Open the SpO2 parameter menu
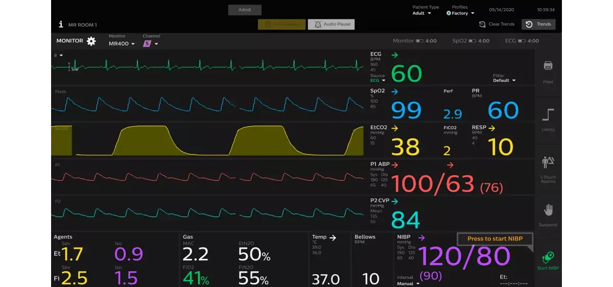Viewport: 613px width, 287px height. 378,91
